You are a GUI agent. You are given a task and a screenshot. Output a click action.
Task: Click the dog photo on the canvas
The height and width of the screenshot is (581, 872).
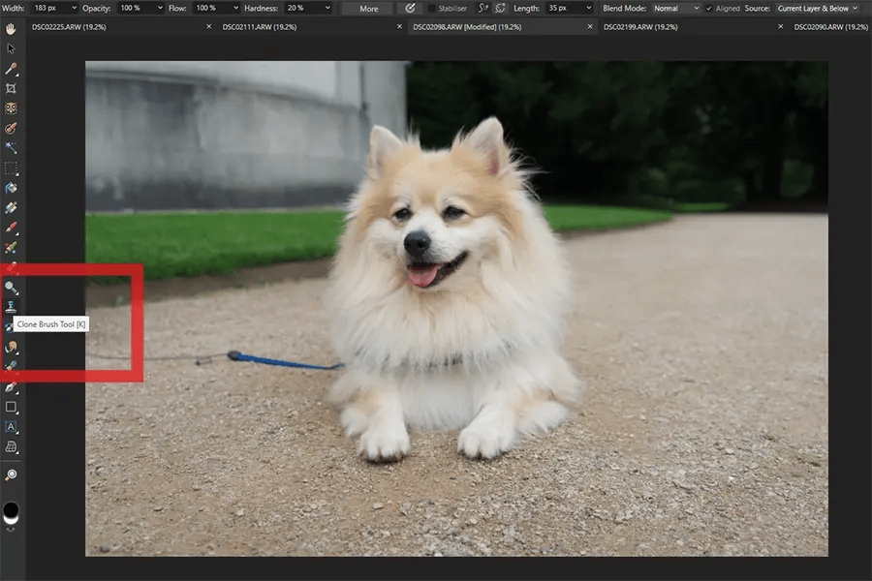tap(456, 309)
